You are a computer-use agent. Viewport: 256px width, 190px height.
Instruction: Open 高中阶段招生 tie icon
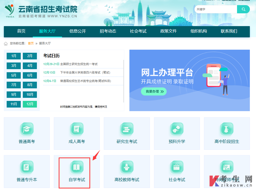pyautogui.click(x=227, y=129)
